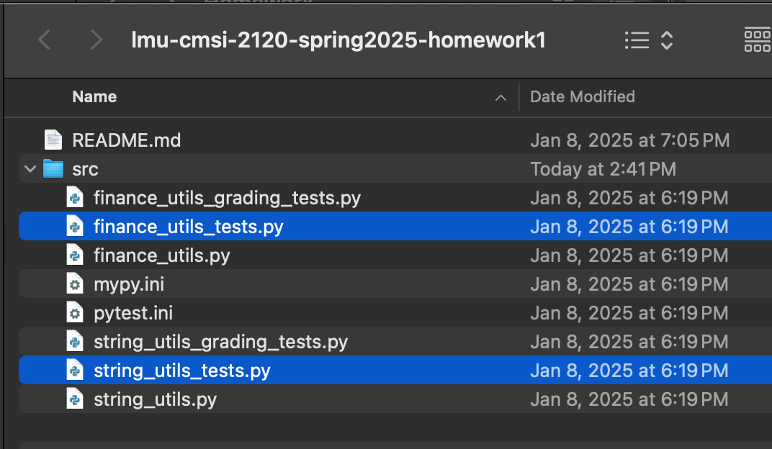Viewport: 772px width, 449px height.
Task: Select the string_utils.py file row
Action: pos(395,399)
